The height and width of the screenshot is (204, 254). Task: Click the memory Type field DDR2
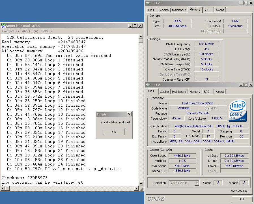pyautogui.click(x=177, y=21)
